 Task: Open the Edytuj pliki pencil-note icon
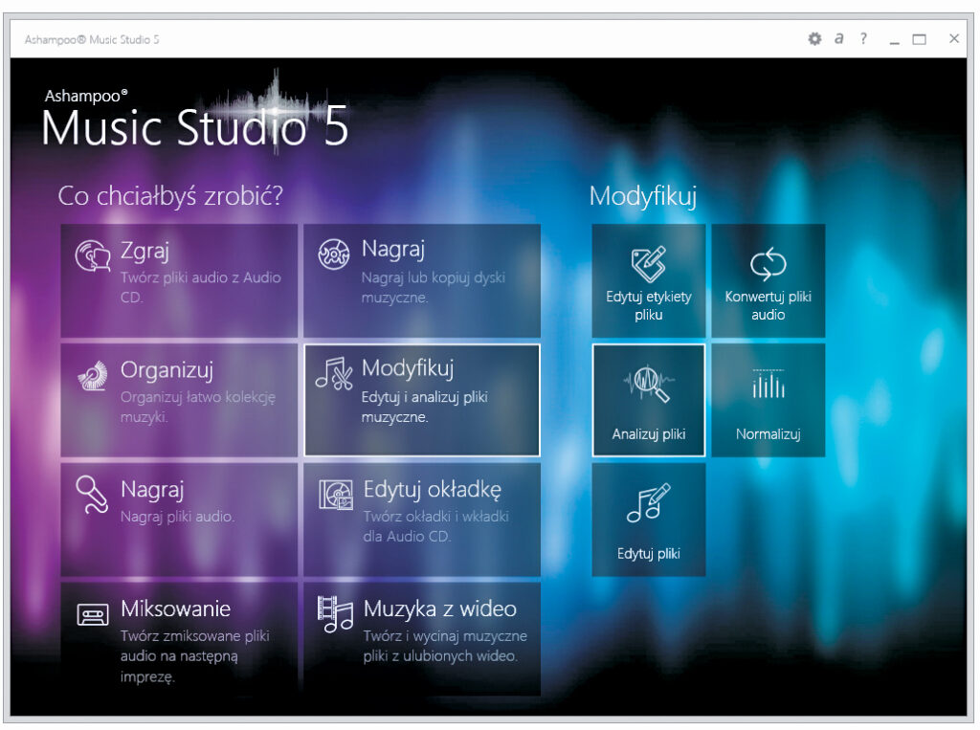[x=648, y=510]
